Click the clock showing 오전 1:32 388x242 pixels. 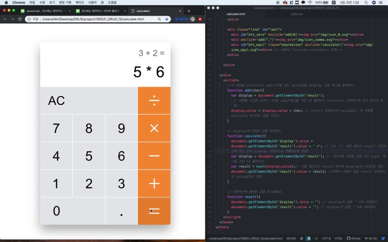pos(350,3)
